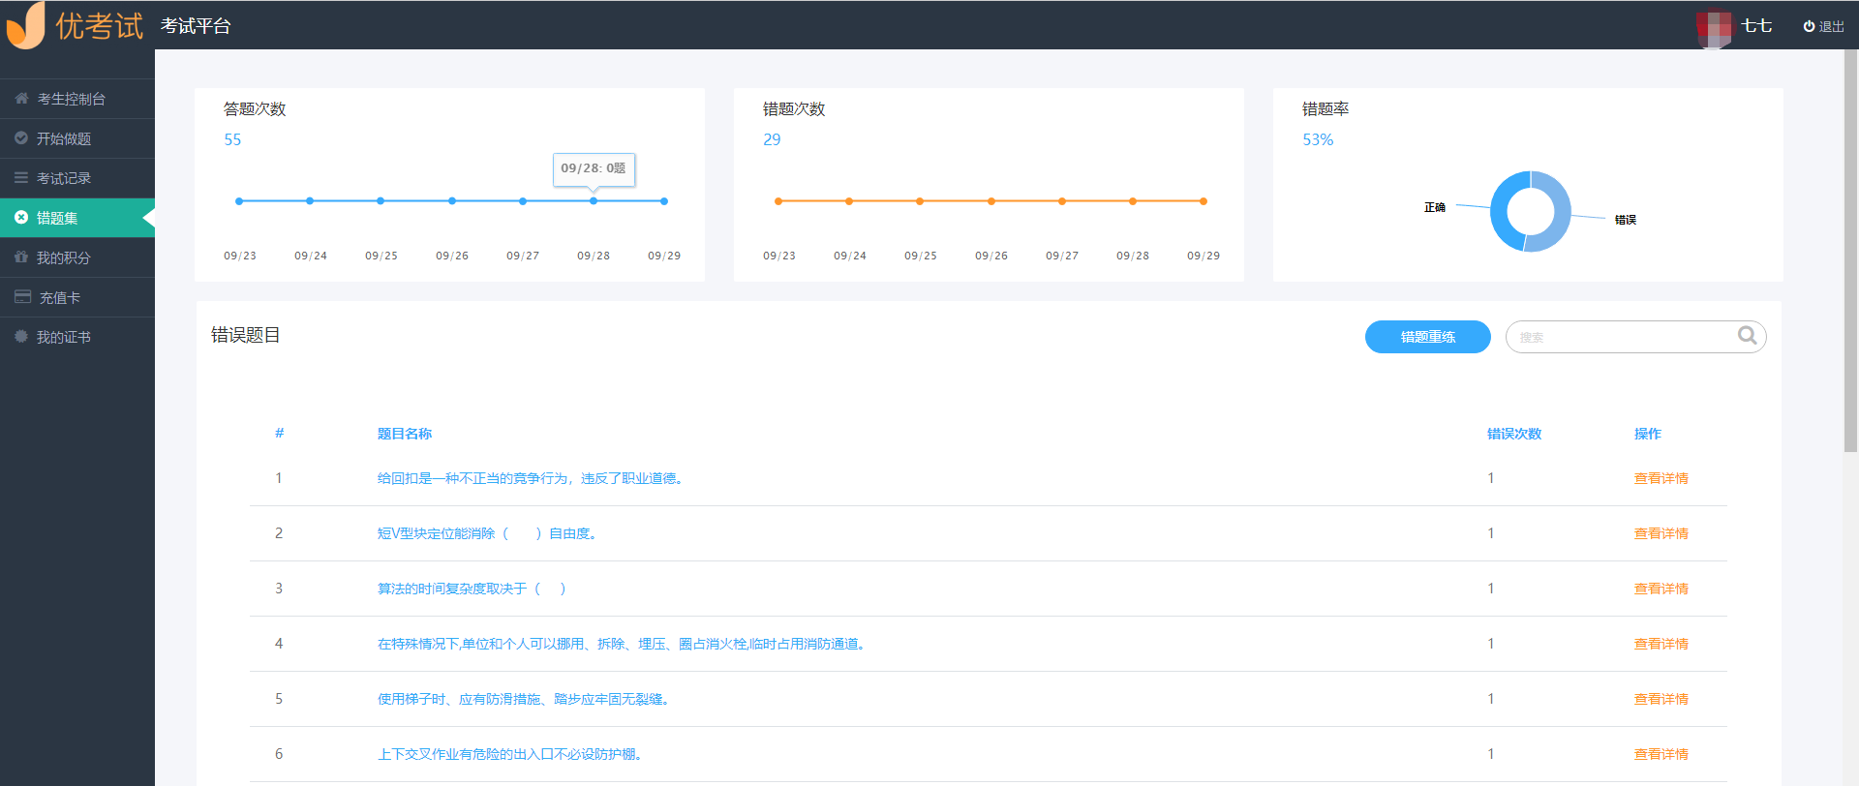Click the 错题集 cross icon
The image size is (1859, 786).
coord(21,218)
